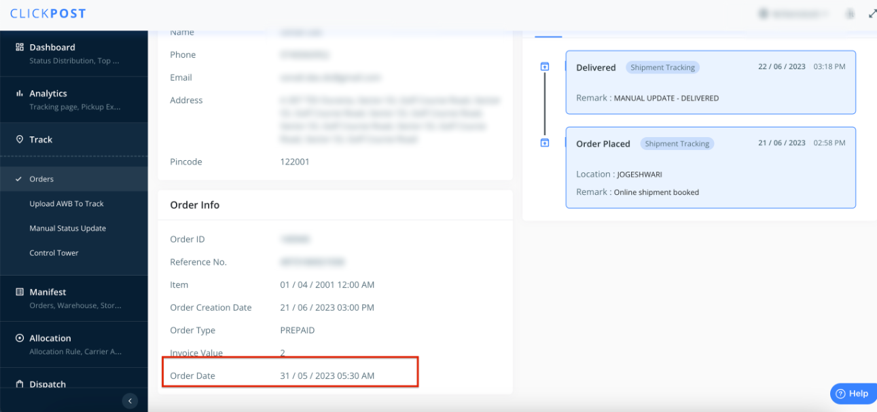Select Orders in the Track submenu
Viewport: 877px width, 412px height.
73,179
